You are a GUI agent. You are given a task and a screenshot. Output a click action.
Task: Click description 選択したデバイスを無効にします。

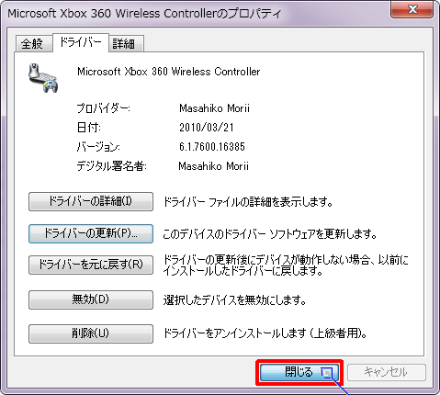(x=235, y=300)
